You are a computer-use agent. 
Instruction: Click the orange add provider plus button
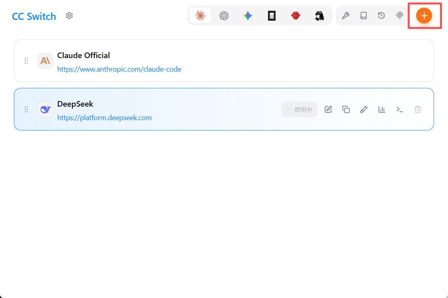(424, 16)
